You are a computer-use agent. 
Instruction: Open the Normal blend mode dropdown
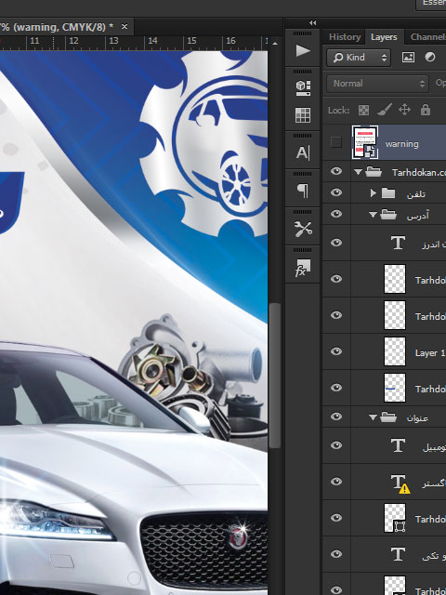point(377,84)
